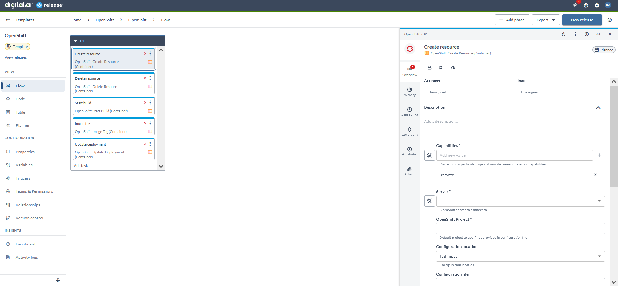Open the Attach. tab

(x=410, y=171)
